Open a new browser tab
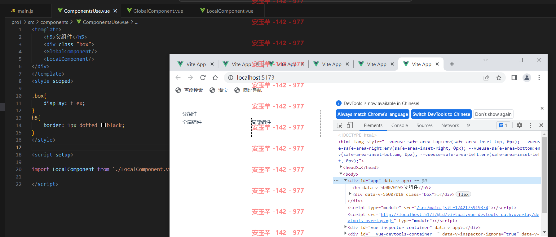This screenshot has width=556, height=237. pyautogui.click(x=452, y=64)
